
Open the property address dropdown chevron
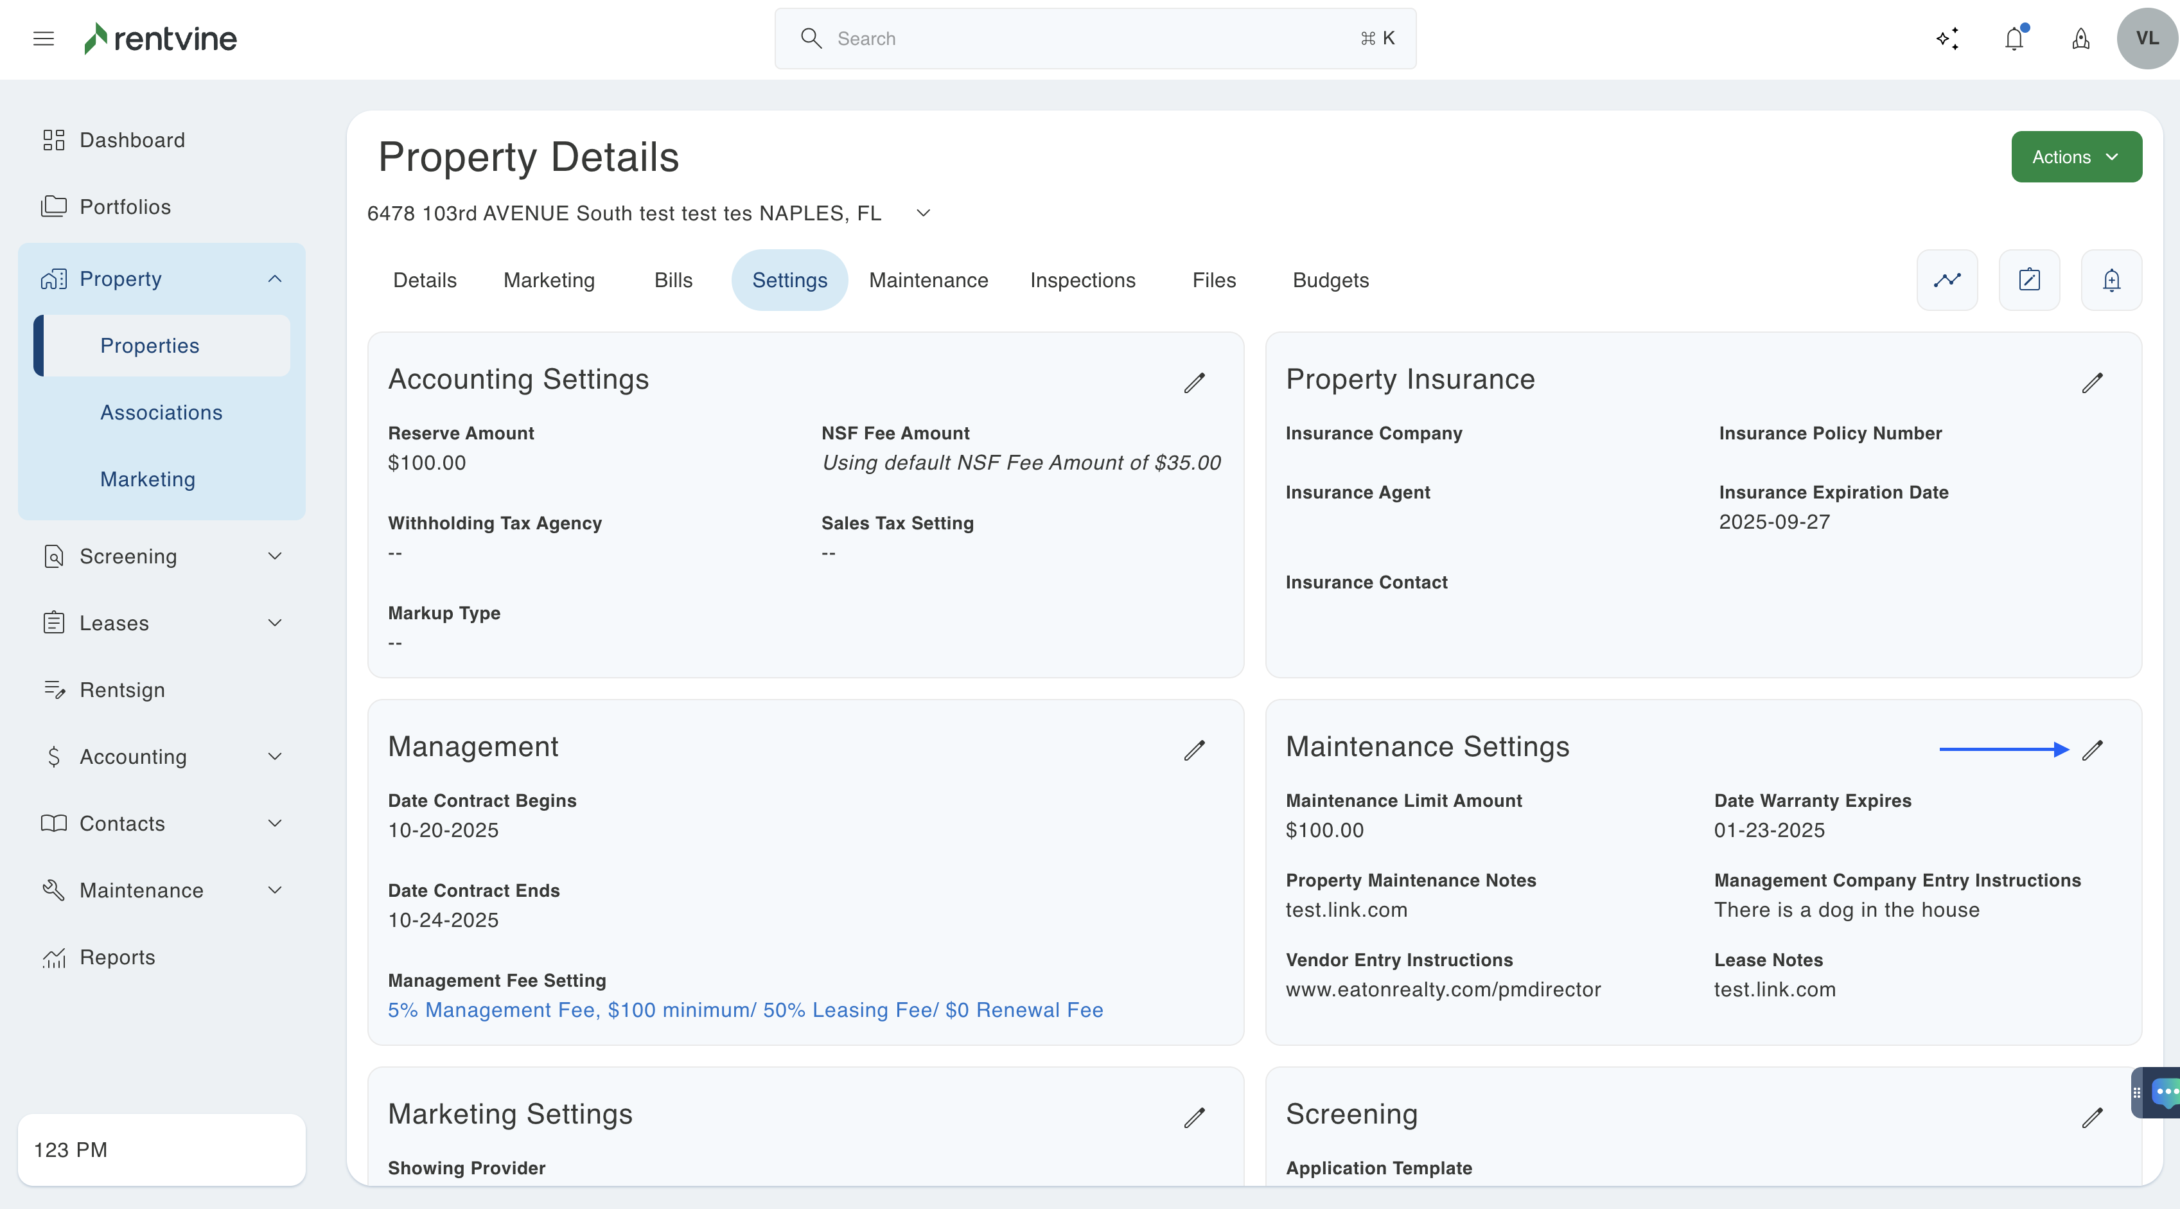point(923,213)
